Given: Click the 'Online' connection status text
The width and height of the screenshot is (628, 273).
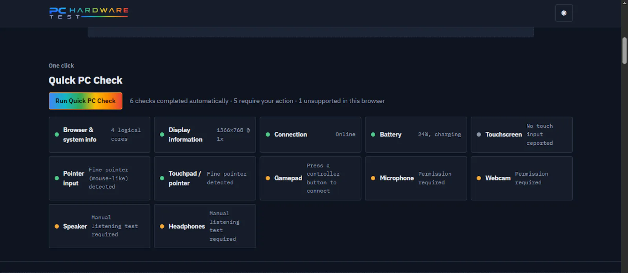Looking at the screenshot, I should (x=345, y=134).
